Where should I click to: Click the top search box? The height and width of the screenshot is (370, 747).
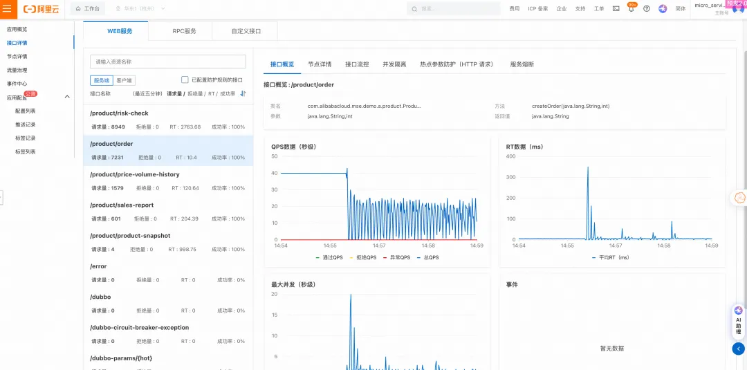click(x=453, y=8)
